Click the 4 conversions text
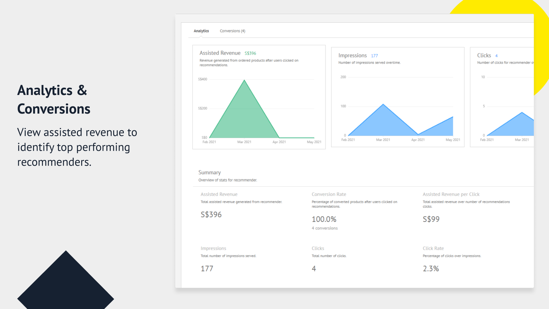This screenshot has height=309, width=549. (x=325, y=228)
